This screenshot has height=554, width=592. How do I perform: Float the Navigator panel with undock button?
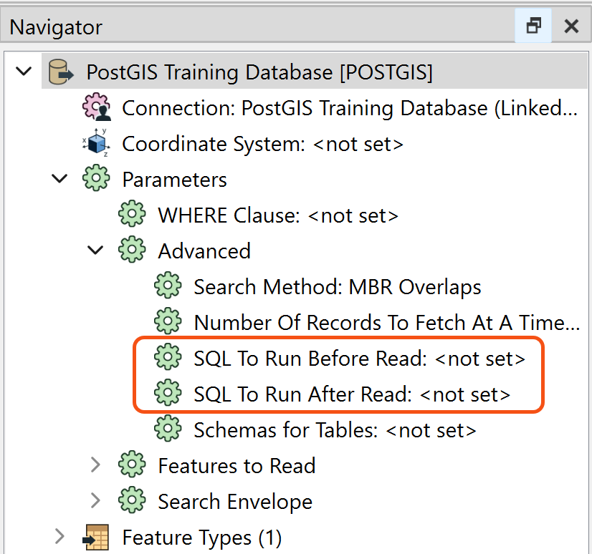[x=533, y=27]
